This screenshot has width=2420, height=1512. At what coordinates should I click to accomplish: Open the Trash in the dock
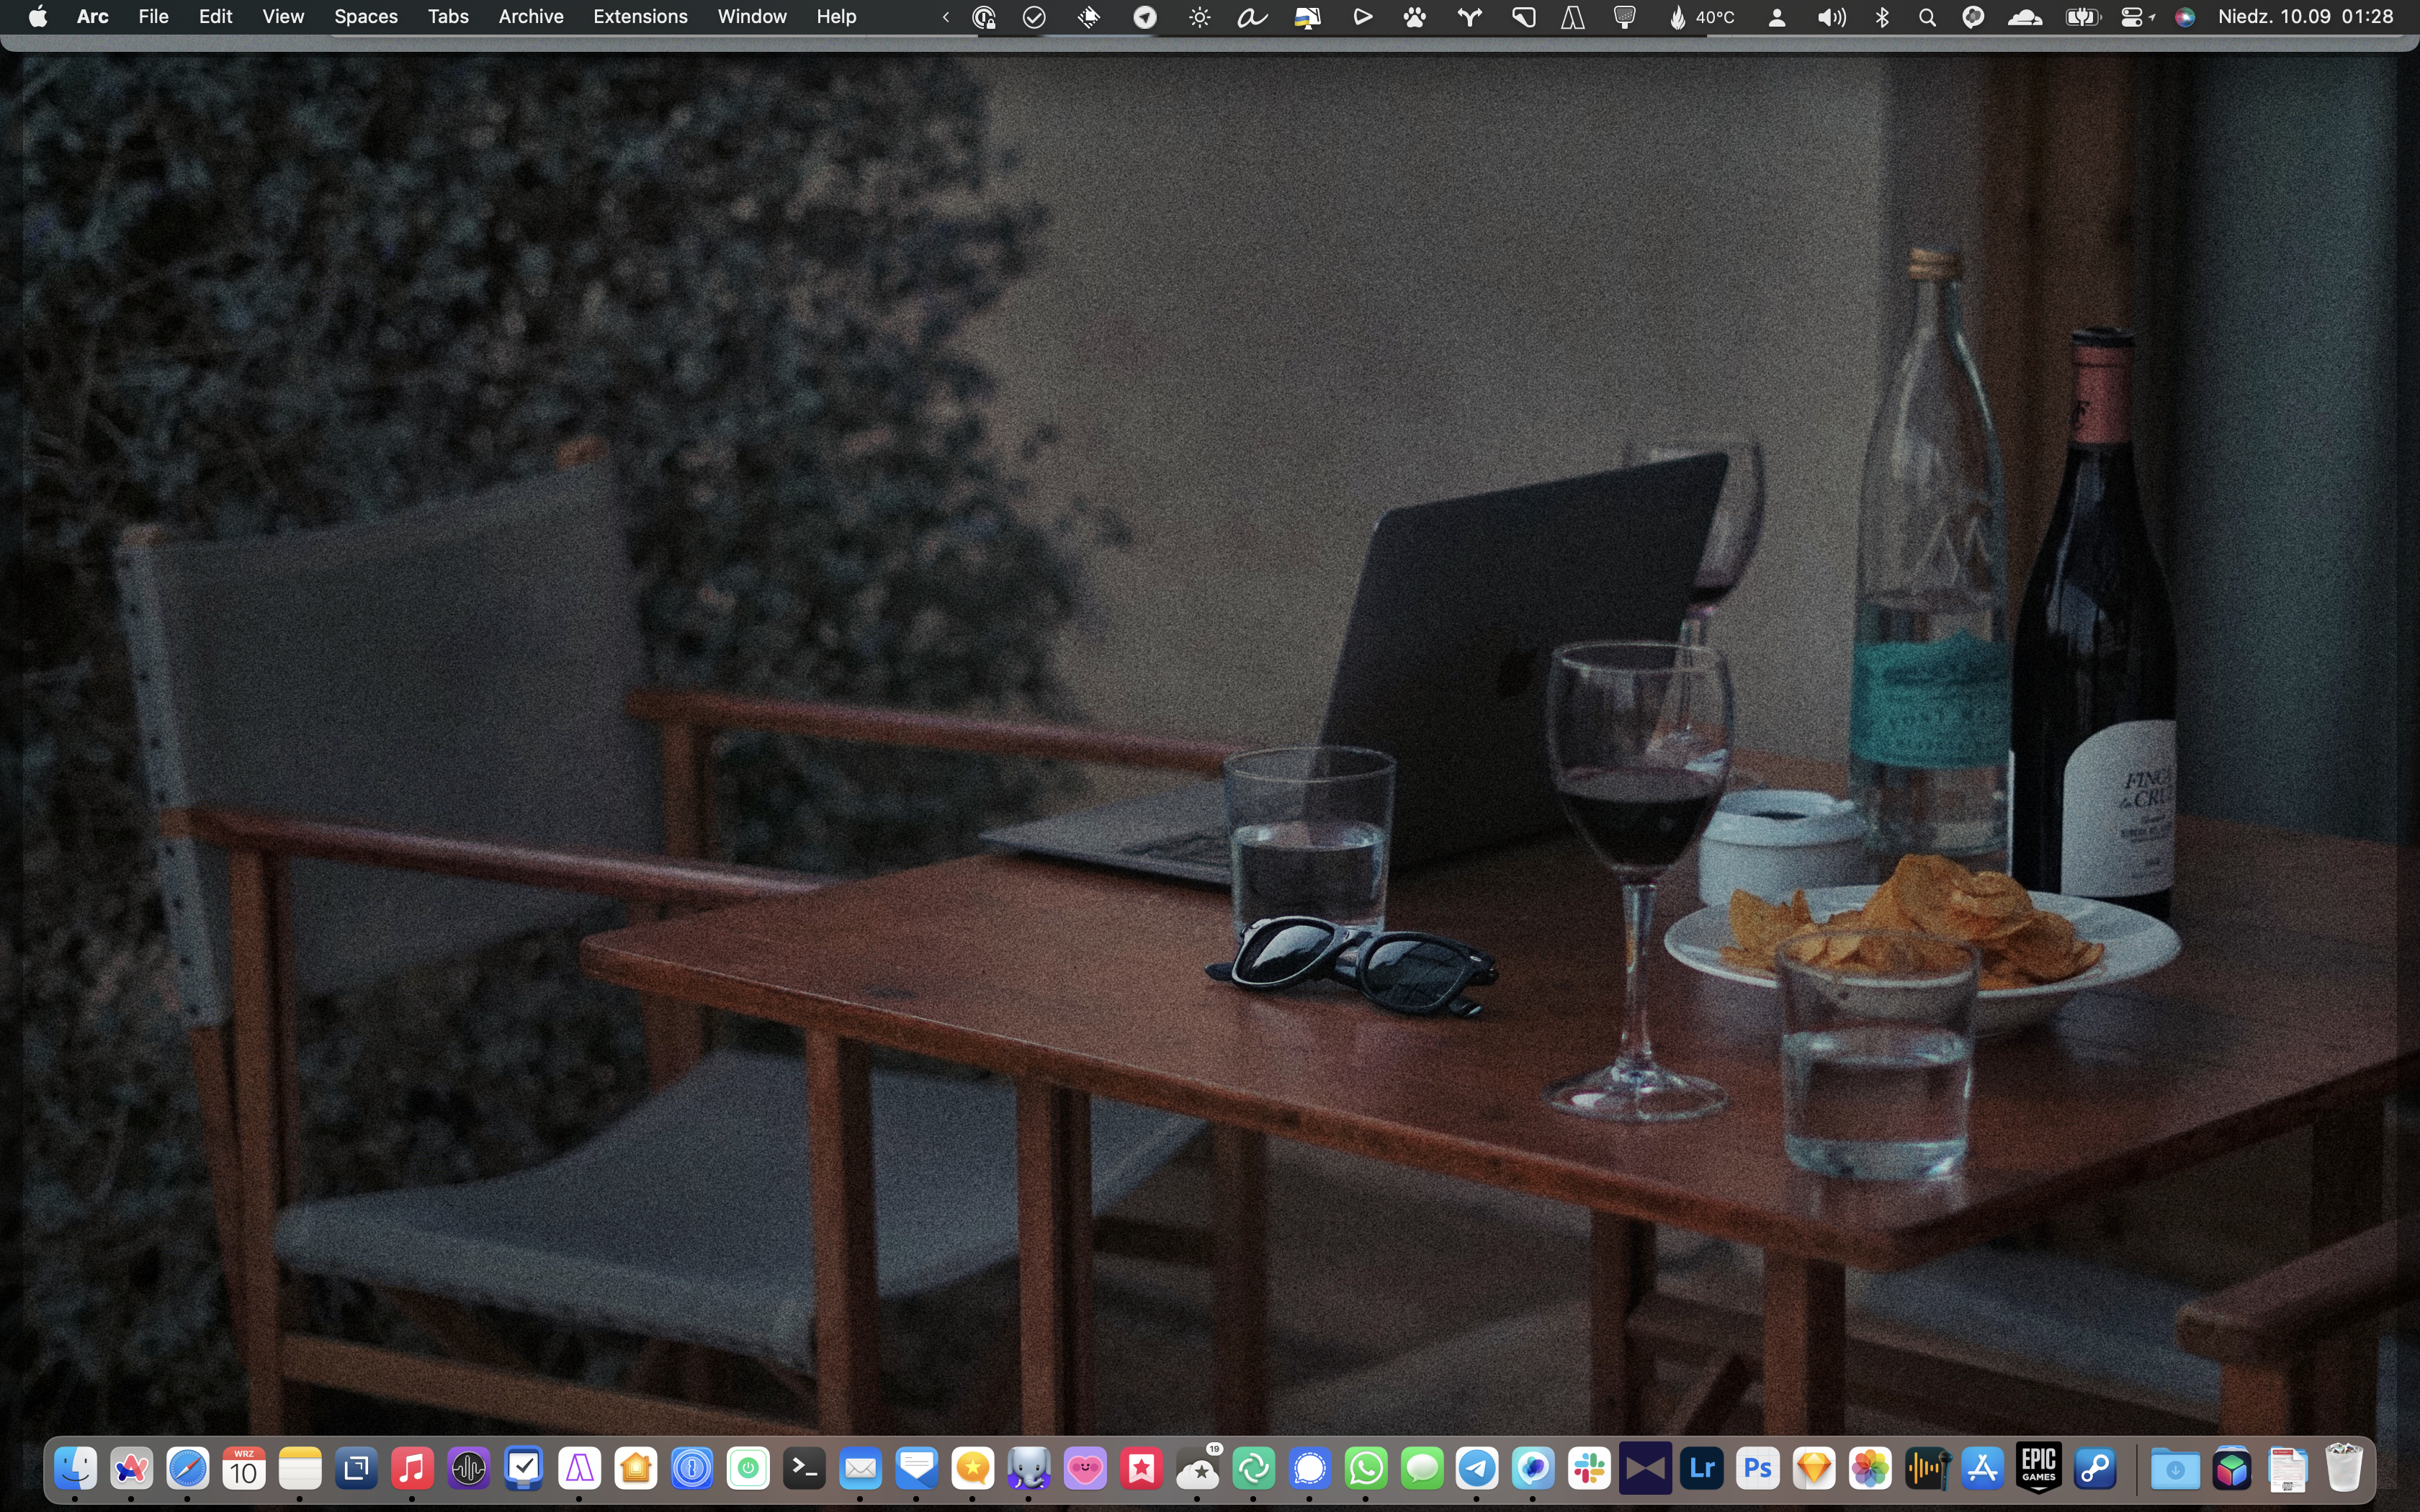tap(2344, 1468)
